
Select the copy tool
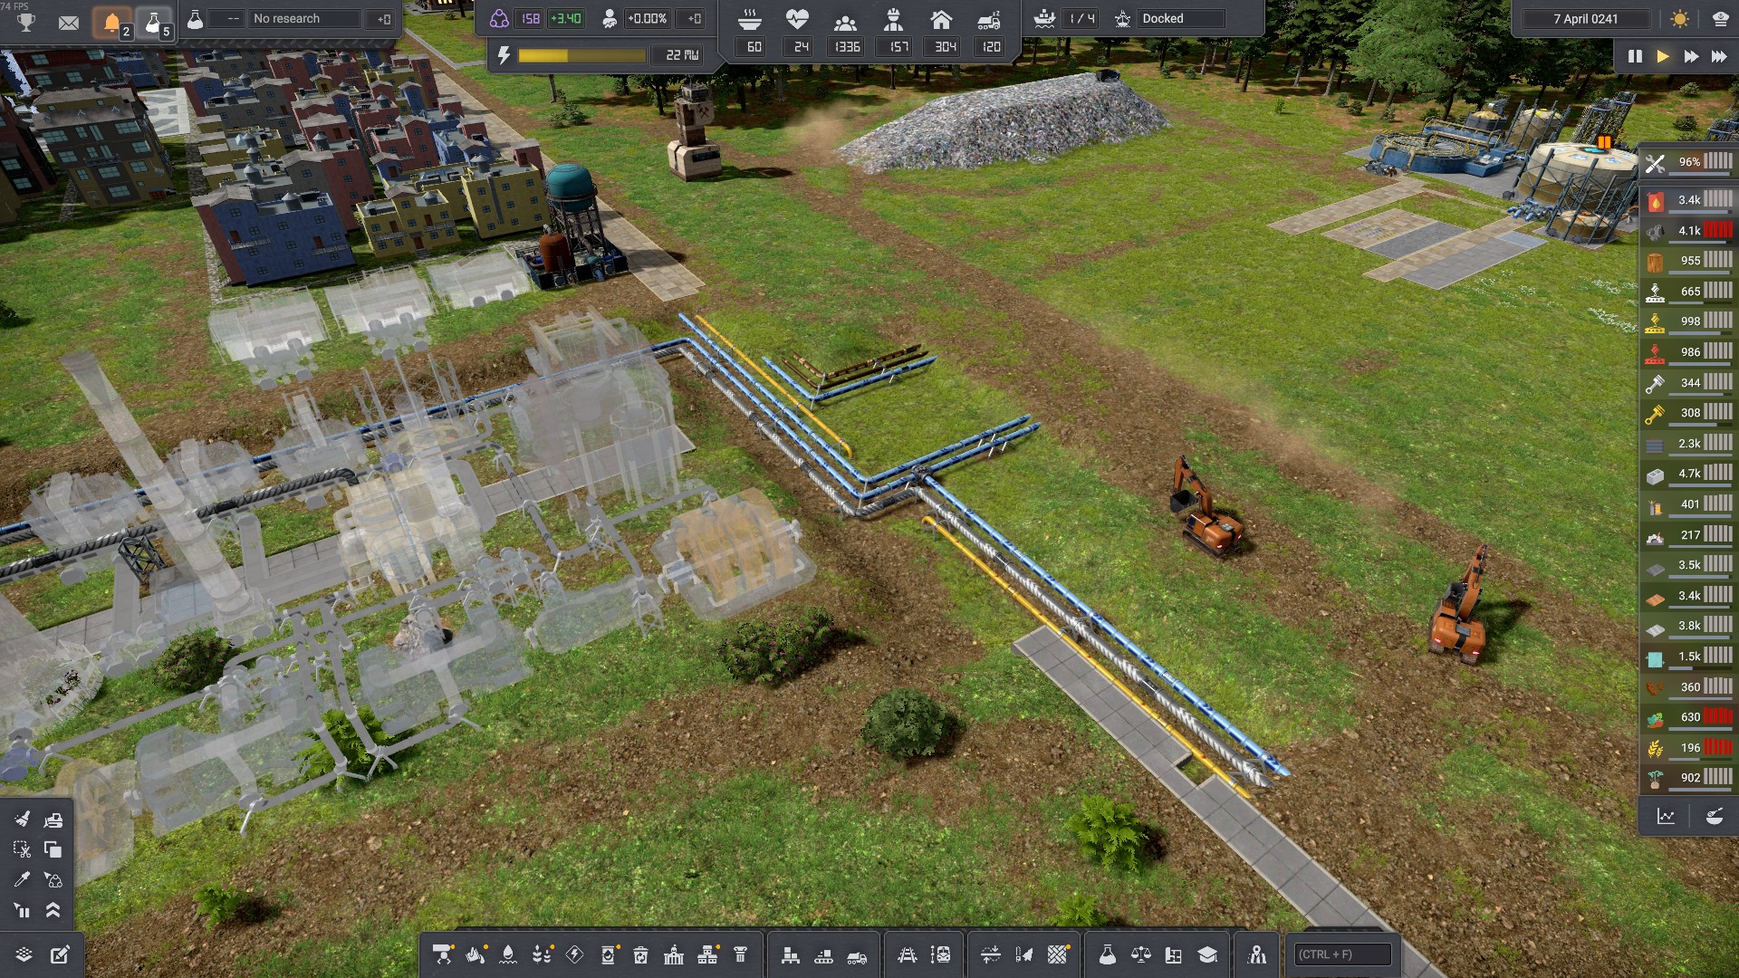[x=53, y=849]
